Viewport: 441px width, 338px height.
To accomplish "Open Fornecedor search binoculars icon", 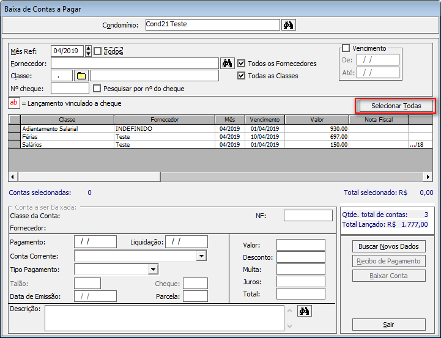I will (x=227, y=64).
